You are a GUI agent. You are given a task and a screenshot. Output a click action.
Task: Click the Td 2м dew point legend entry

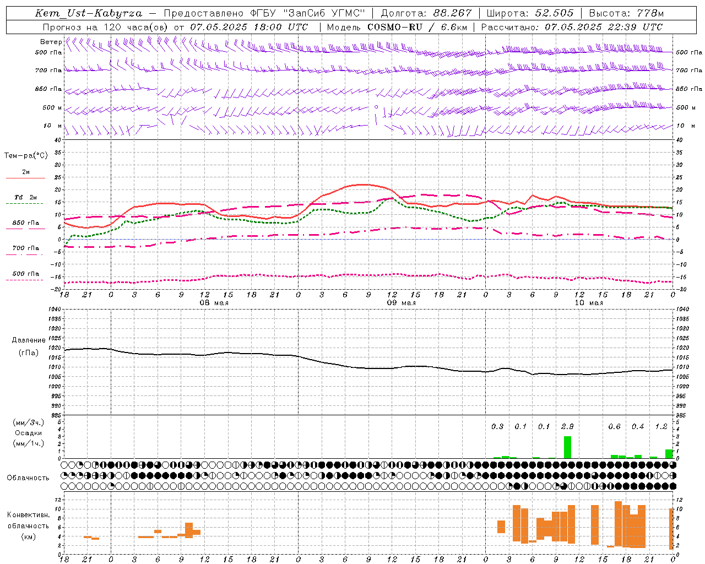point(26,197)
